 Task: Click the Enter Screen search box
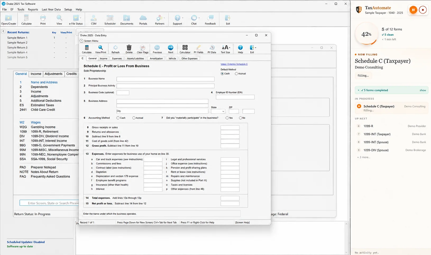[49, 203]
